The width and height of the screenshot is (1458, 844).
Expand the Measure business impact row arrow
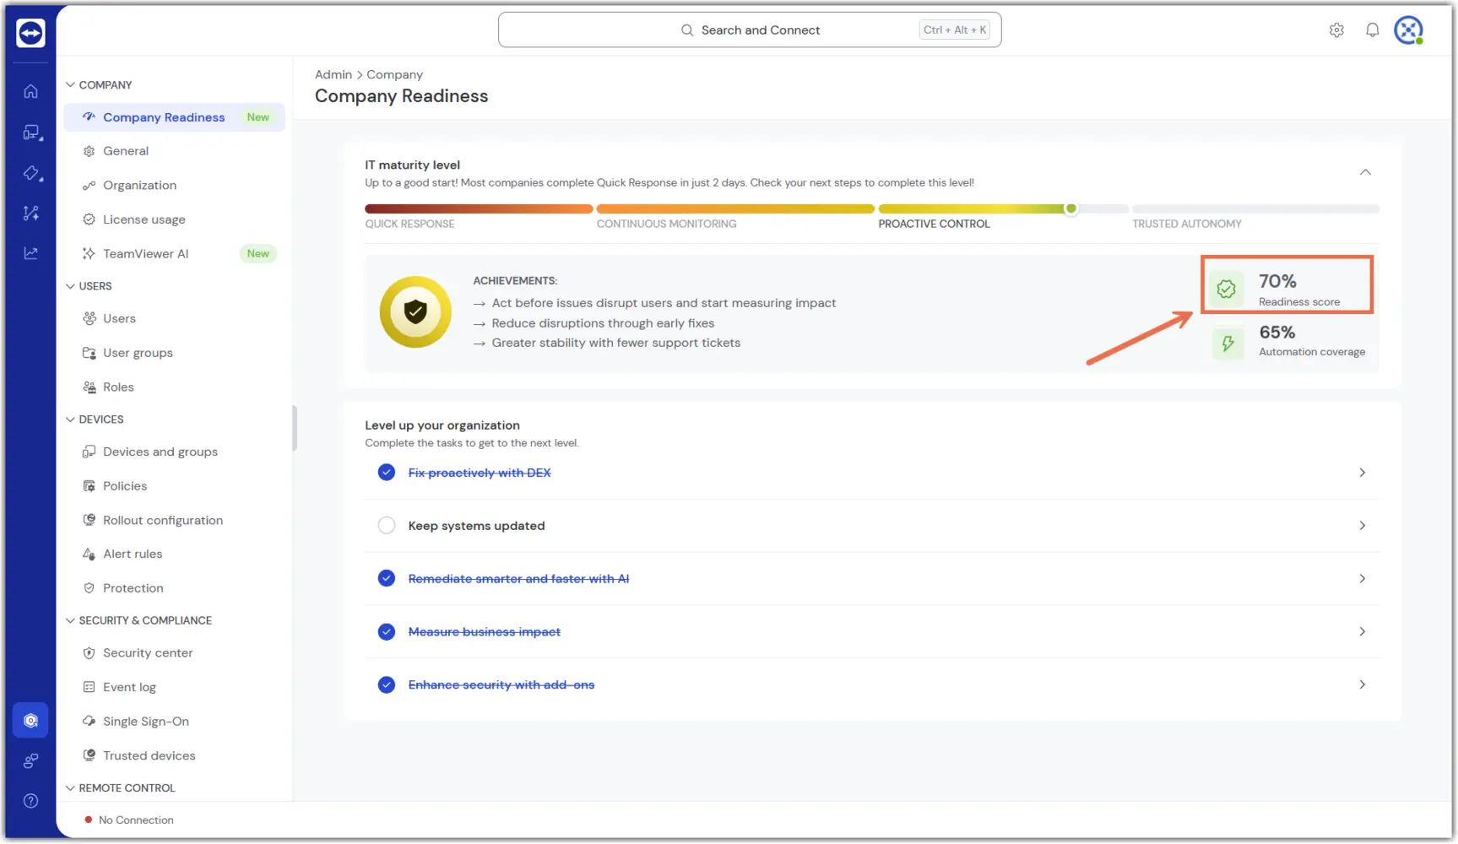[x=1362, y=631]
